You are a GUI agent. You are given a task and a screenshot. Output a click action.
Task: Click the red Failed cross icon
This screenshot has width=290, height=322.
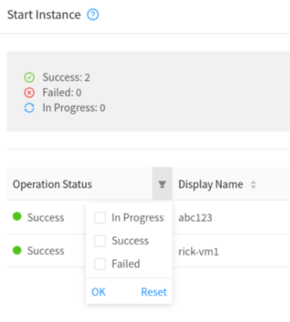[29, 92]
